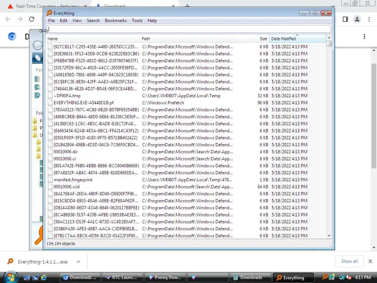The image size is (377, 283).
Task: Click the Everything results scrollbar thumb
Action: (x=329, y=43)
